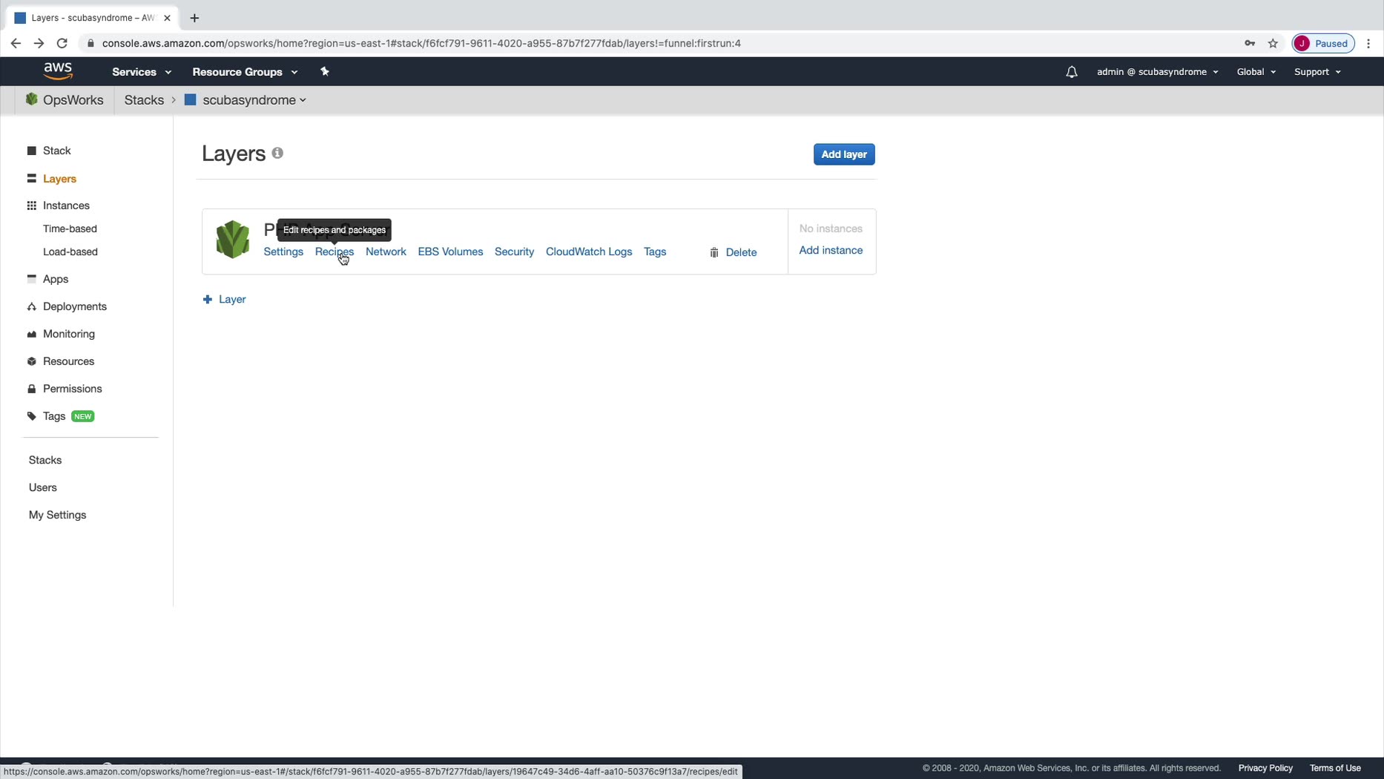The width and height of the screenshot is (1384, 779).
Task: Reload the page
Action: [x=62, y=43]
